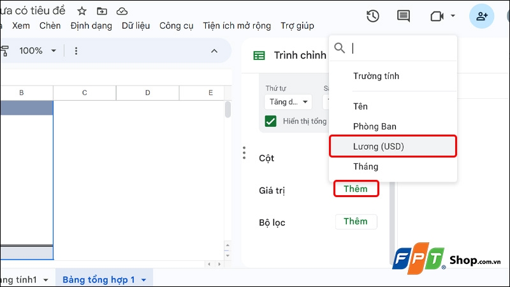Choose the Tháng field
This screenshot has width=510, height=287.
point(393,166)
